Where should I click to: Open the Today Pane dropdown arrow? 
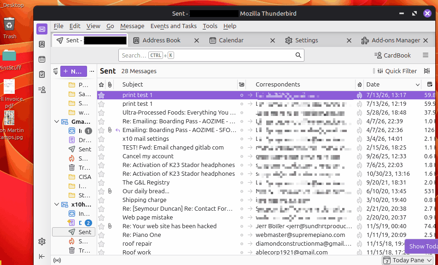pos(429,260)
